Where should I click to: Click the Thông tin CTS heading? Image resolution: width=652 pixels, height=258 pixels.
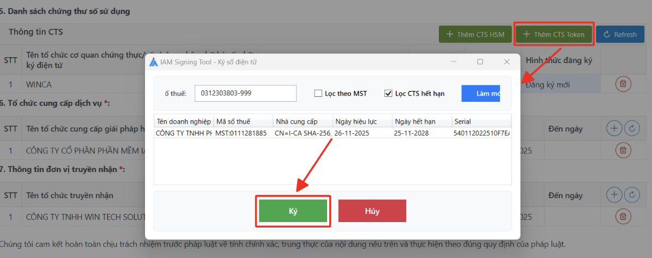click(x=36, y=32)
